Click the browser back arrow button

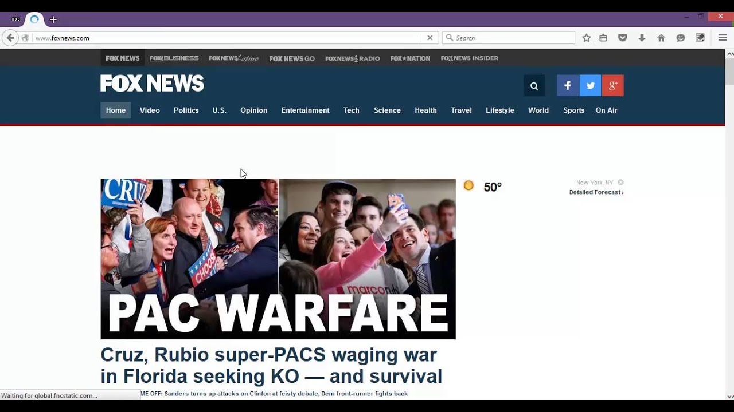(x=10, y=38)
